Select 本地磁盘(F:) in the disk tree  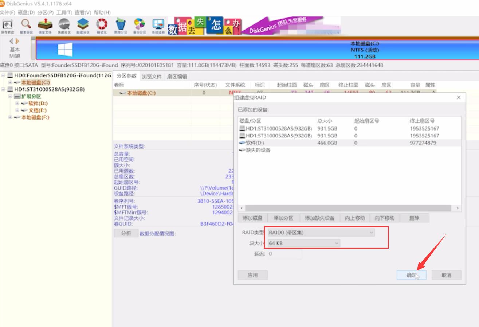pyautogui.click(x=35, y=117)
